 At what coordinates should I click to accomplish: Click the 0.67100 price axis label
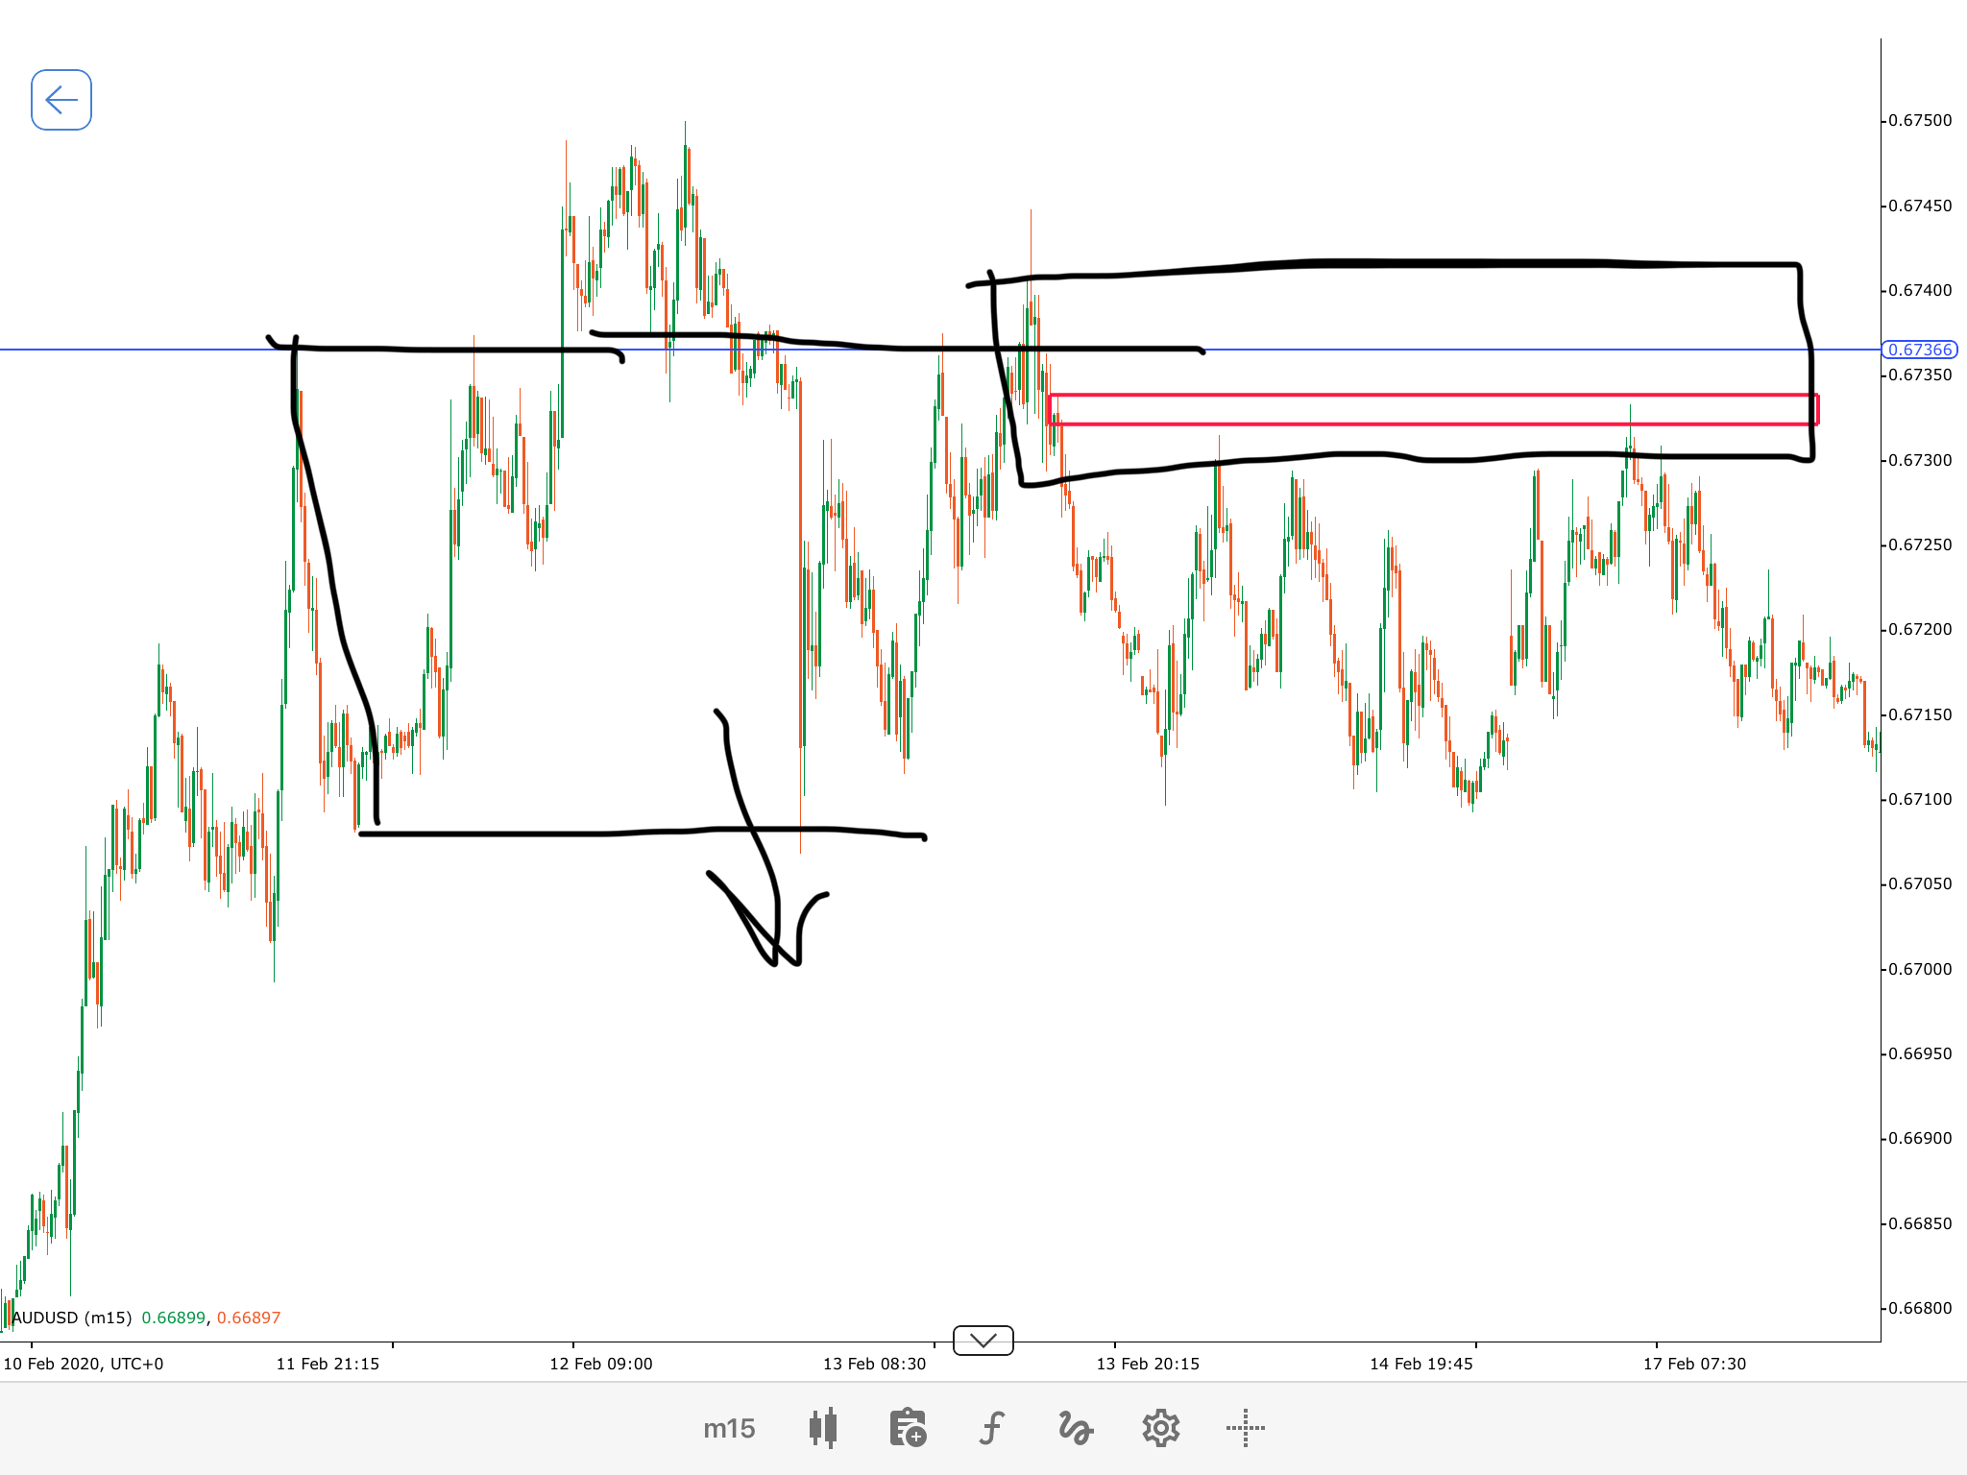[1920, 799]
